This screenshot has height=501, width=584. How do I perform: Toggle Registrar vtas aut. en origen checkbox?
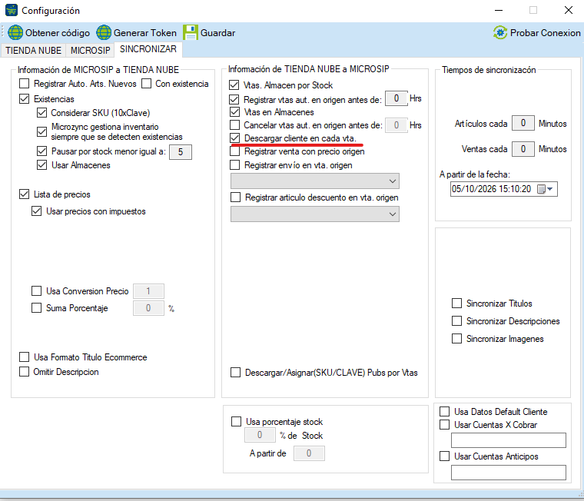coord(234,99)
